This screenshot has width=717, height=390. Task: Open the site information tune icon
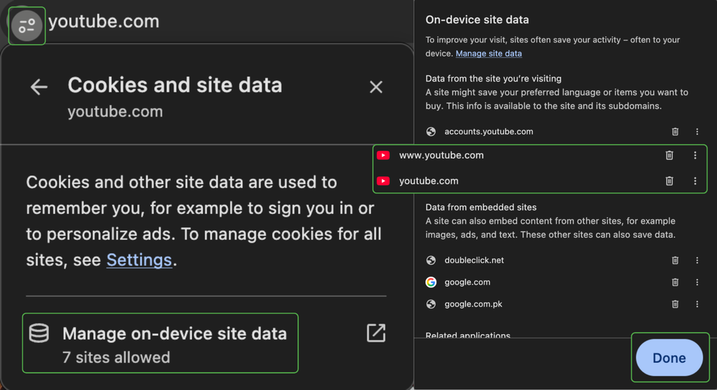(x=27, y=26)
